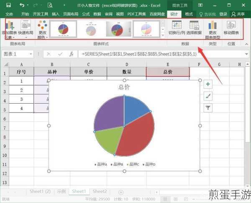Click into the SERIES formula bar
The image size is (251, 203).
tap(161, 54)
